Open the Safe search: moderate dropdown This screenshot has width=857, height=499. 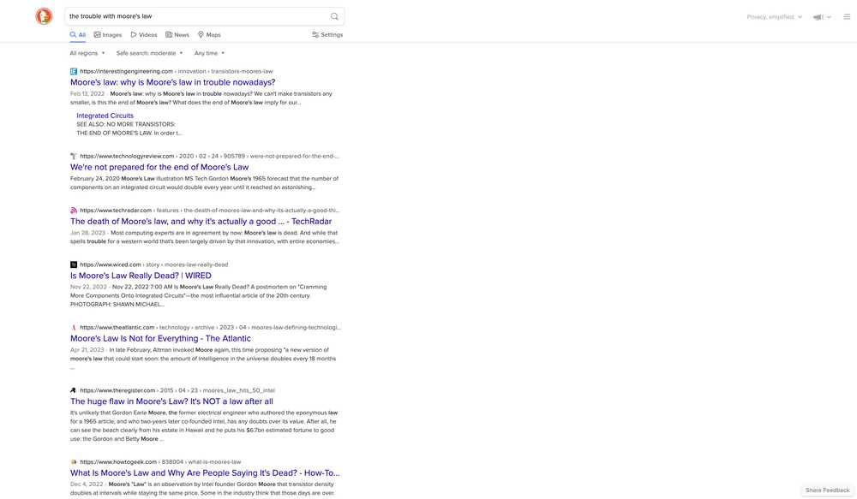149,53
